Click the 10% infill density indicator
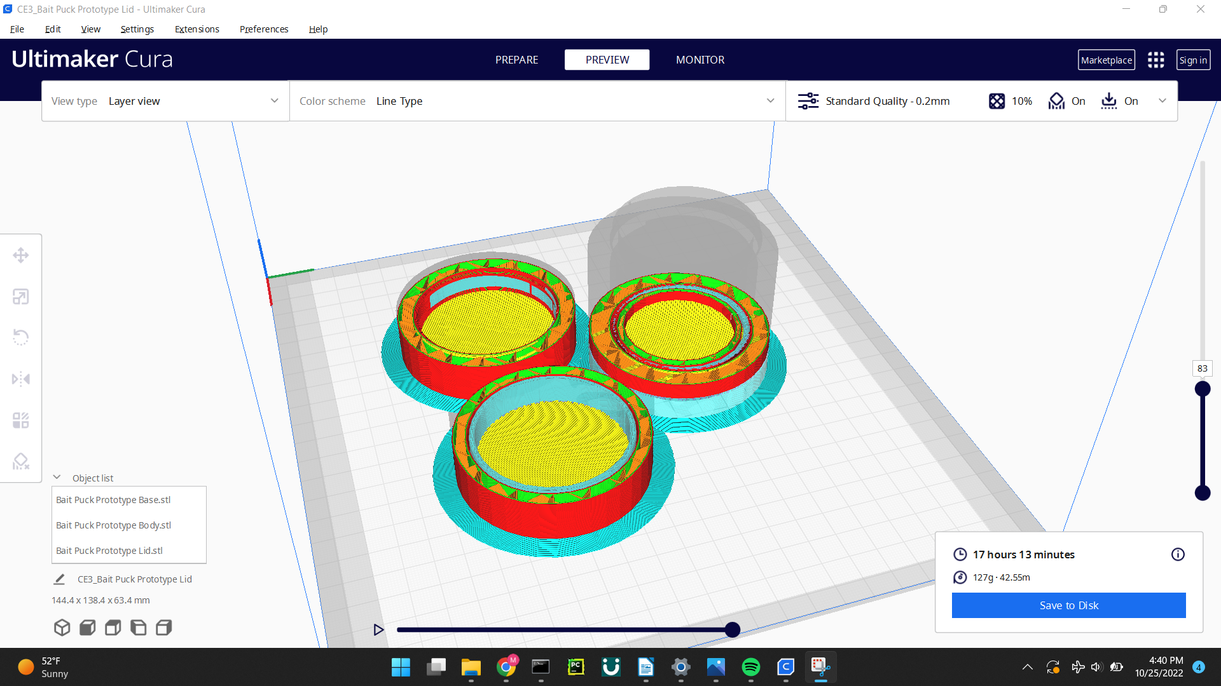This screenshot has height=686, width=1221. pos(1010,100)
